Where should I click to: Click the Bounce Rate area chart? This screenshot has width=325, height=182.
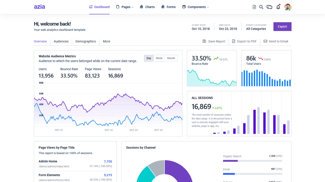click(212, 78)
